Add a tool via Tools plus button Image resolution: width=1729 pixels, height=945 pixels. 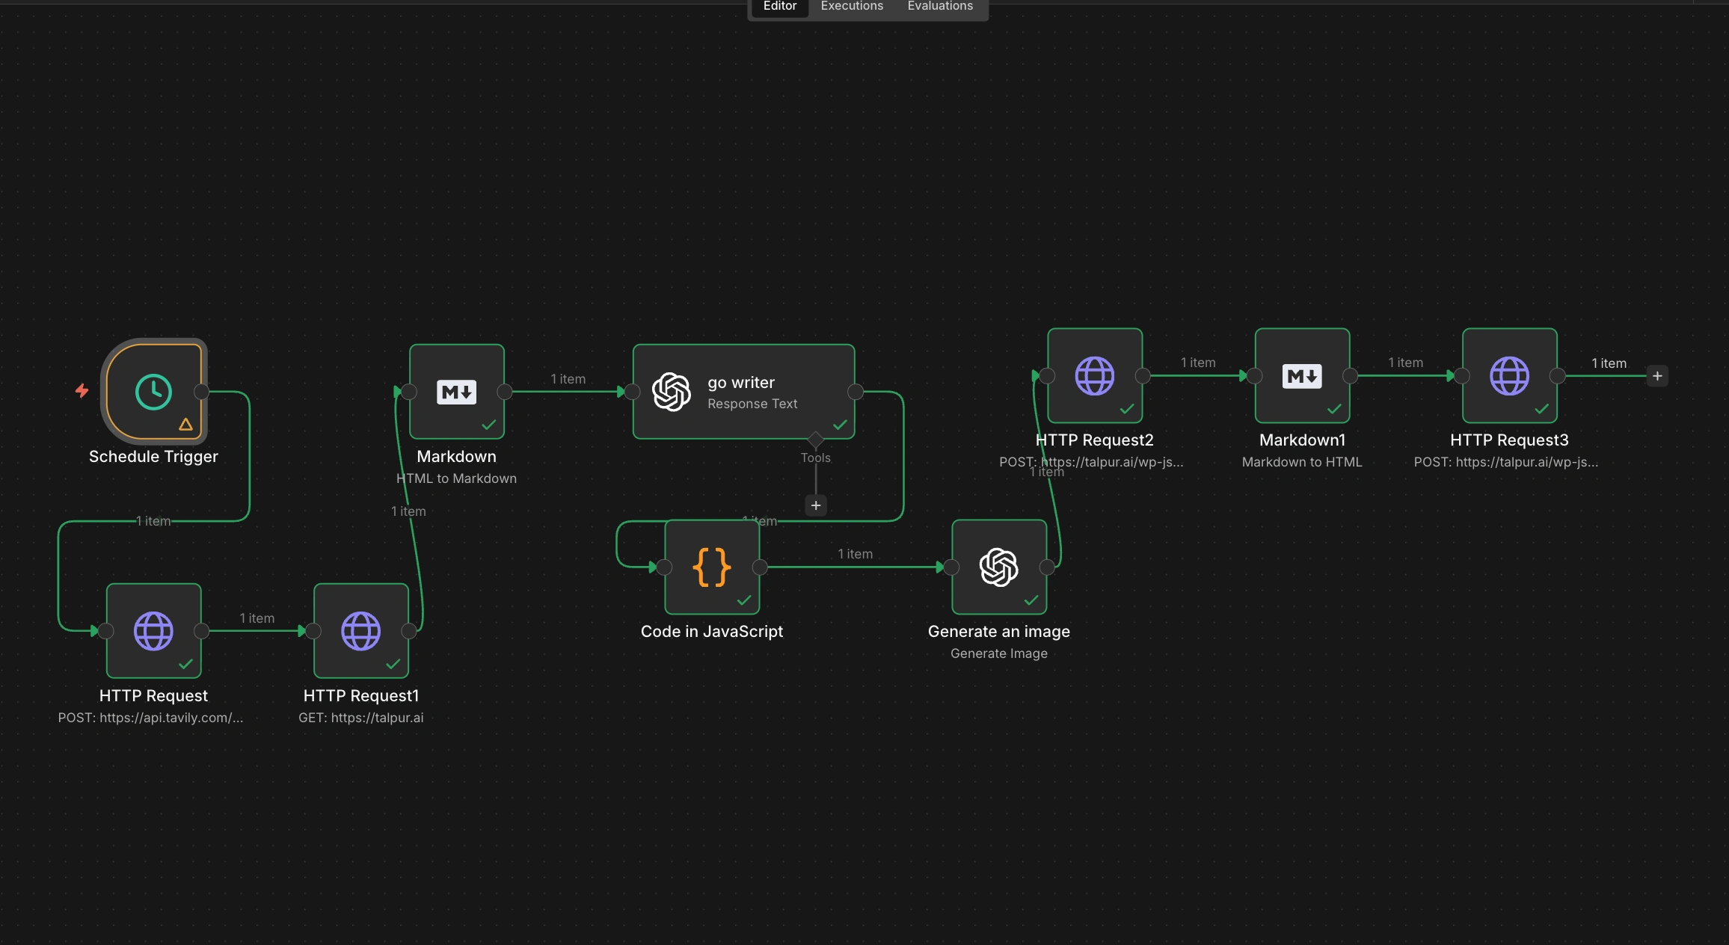point(816,505)
